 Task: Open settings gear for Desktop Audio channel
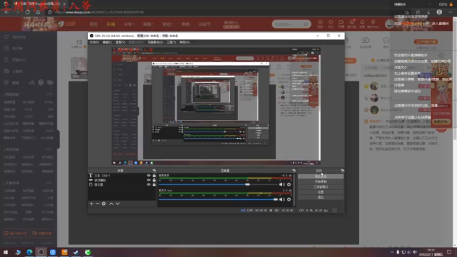(x=289, y=184)
